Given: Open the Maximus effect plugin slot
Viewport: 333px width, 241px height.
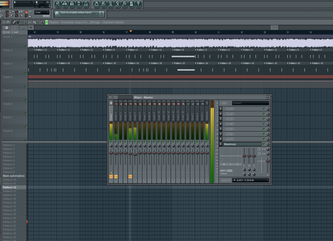Looking at the screenshot, I should coord(242,144).
